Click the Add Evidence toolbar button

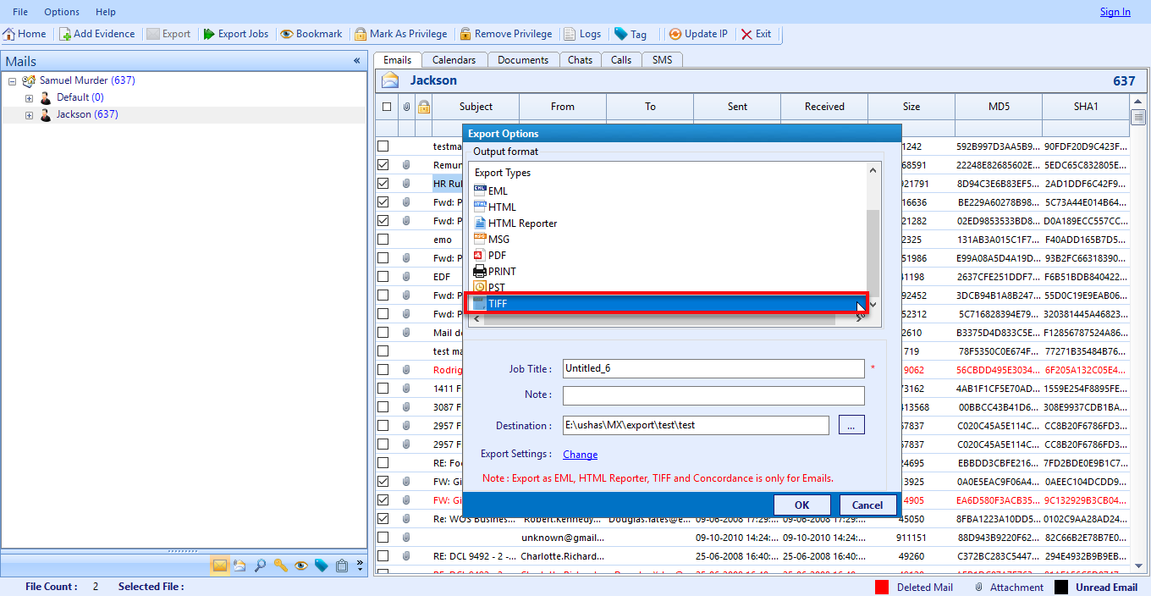97,34
